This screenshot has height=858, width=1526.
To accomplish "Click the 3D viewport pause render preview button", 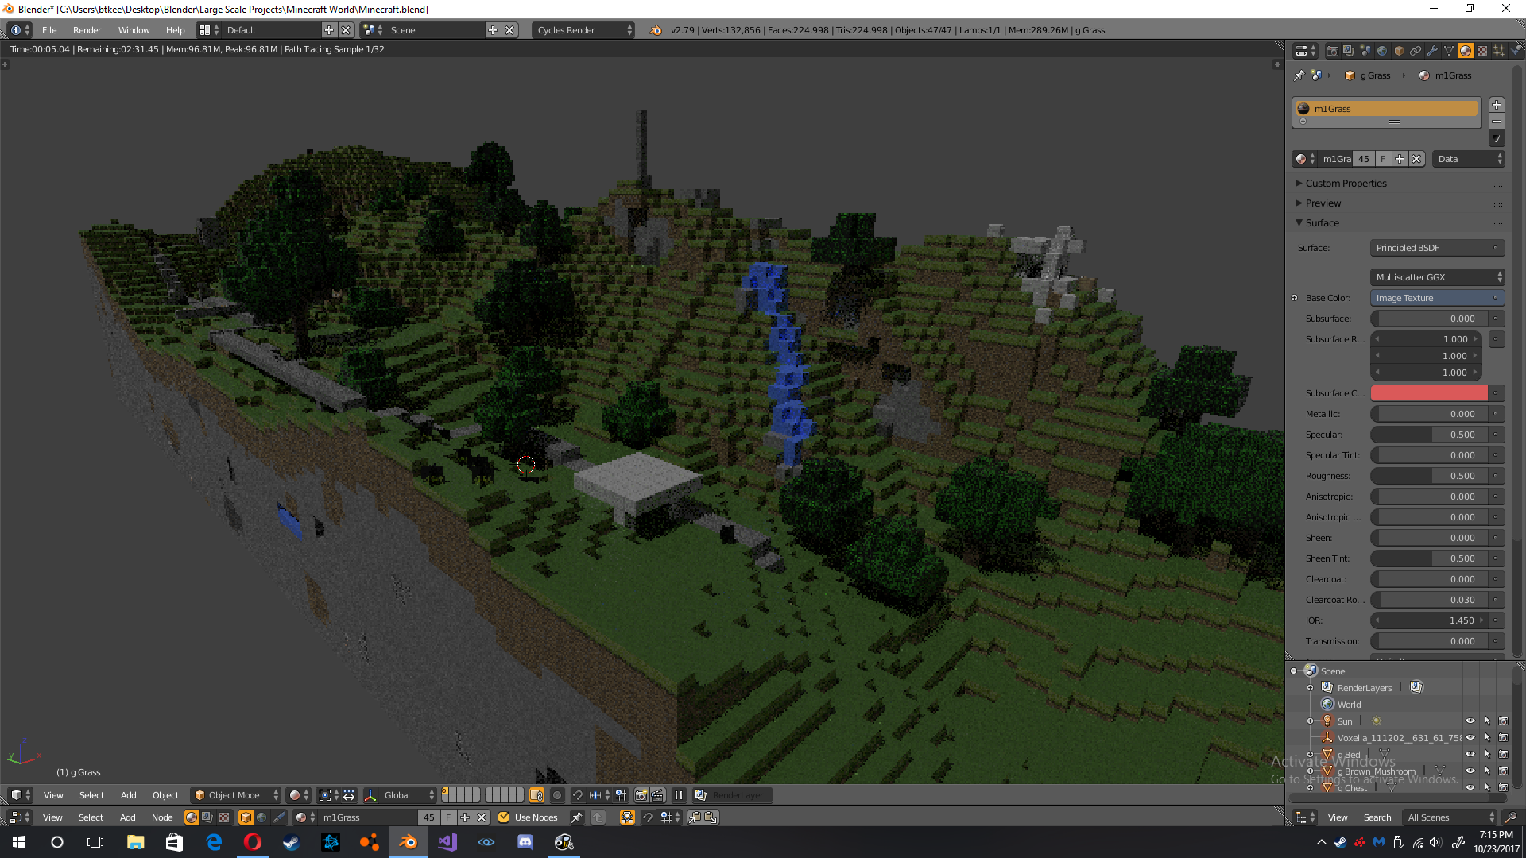I will point(679,795).
